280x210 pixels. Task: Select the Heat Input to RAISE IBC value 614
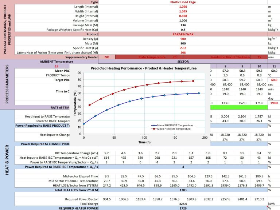pos(106,158)
